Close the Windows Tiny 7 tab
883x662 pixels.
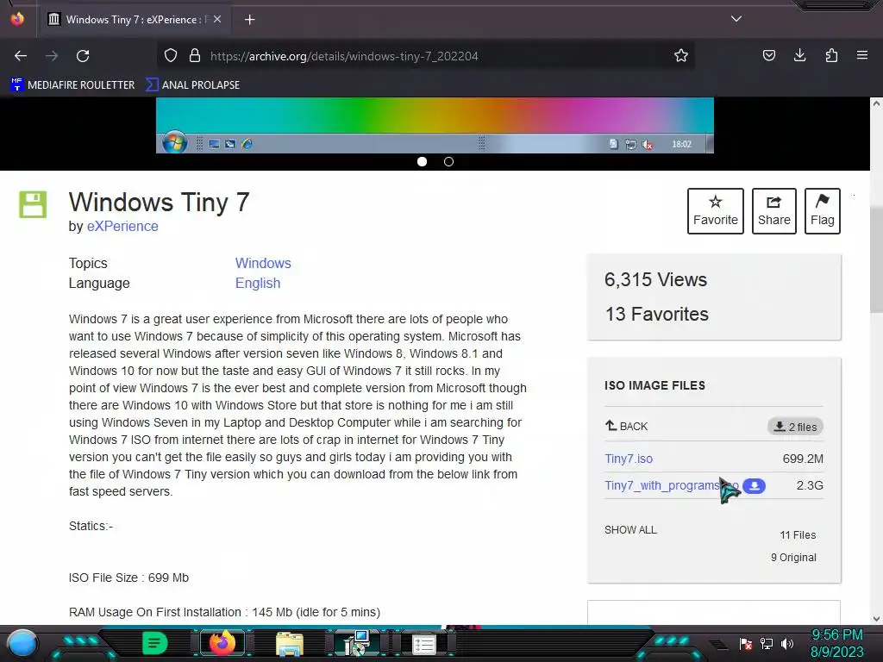(x=217, y=19)
